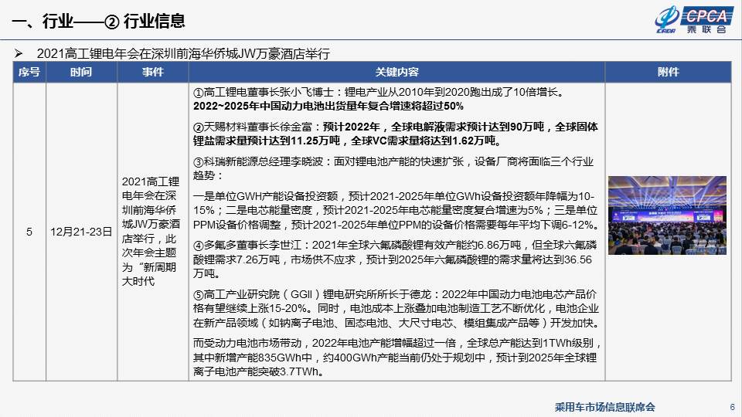Click the text 酸锂需求7.26万吨
742x417 pixels.
pos(237,259)
